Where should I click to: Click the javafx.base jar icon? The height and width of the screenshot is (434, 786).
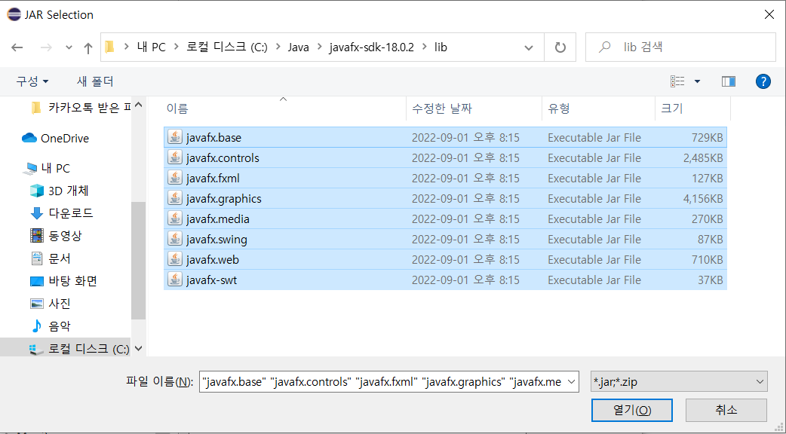174,137
